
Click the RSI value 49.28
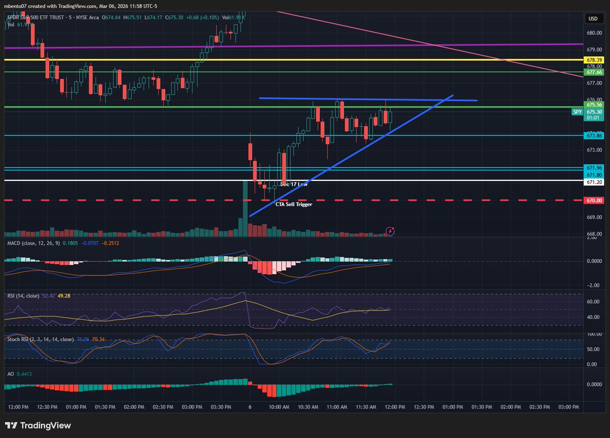point(64,296)
